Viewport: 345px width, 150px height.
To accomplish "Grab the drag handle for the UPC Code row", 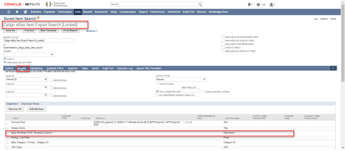I will (x=8, y=148).
